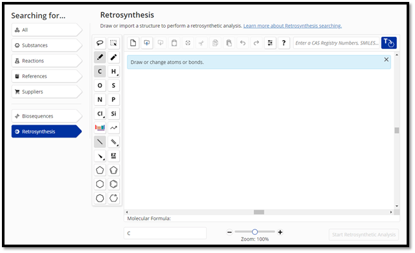Switch search type to References
The width and height of the screenshot is (415, 253).
(x=47, y=76)
